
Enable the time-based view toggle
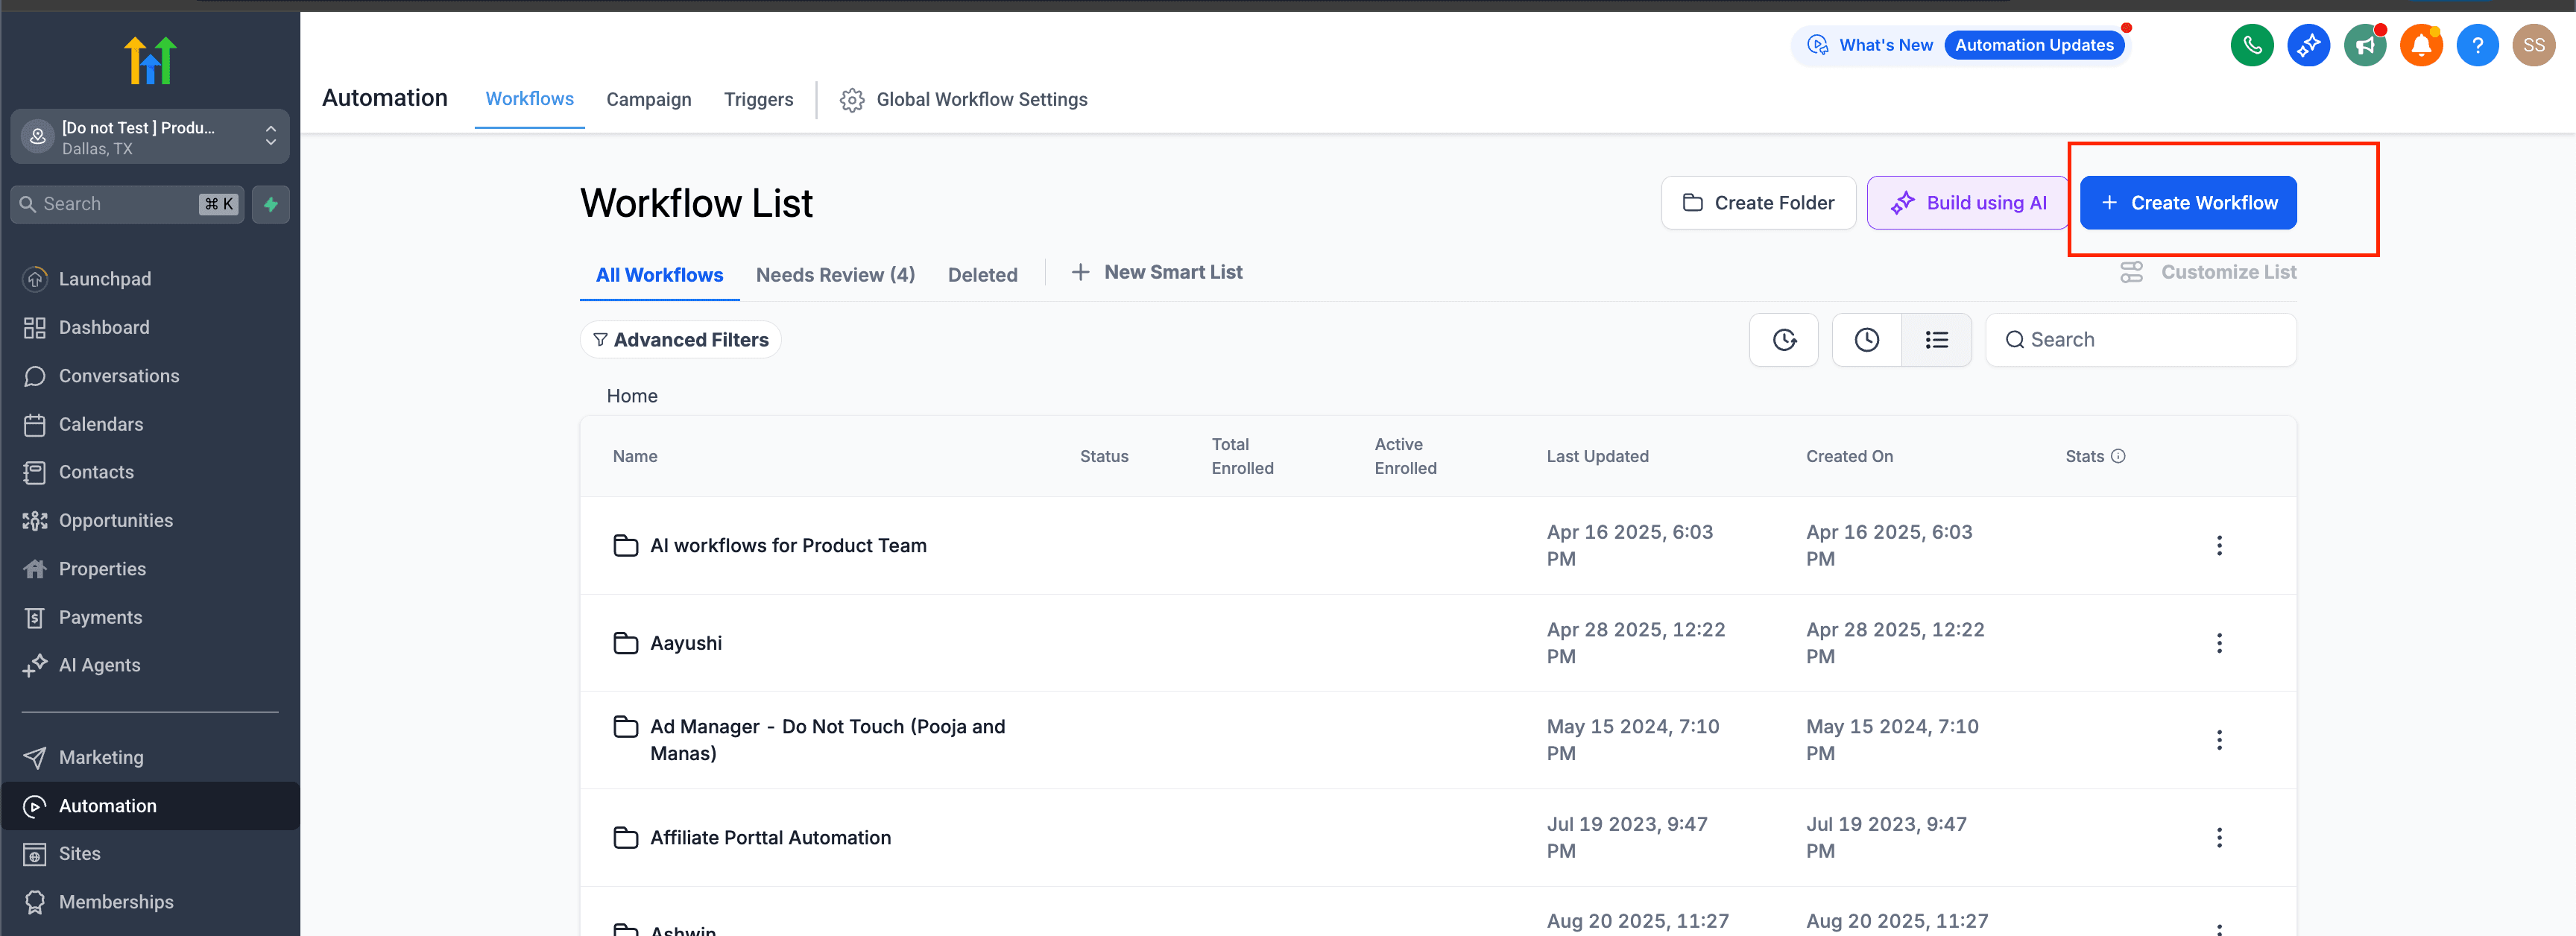pos(1866,340)
